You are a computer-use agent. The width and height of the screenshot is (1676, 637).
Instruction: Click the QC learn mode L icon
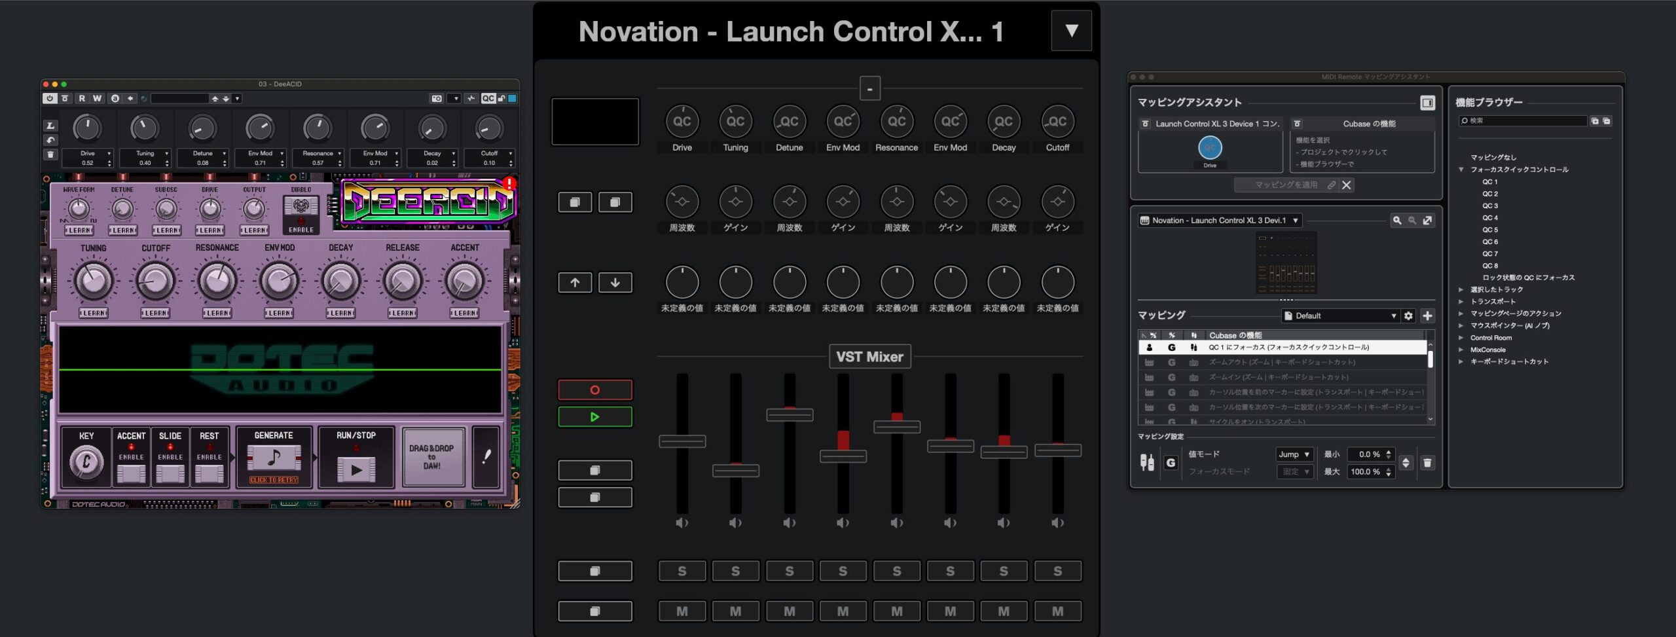pyautogui.click(x=50, y=125)
